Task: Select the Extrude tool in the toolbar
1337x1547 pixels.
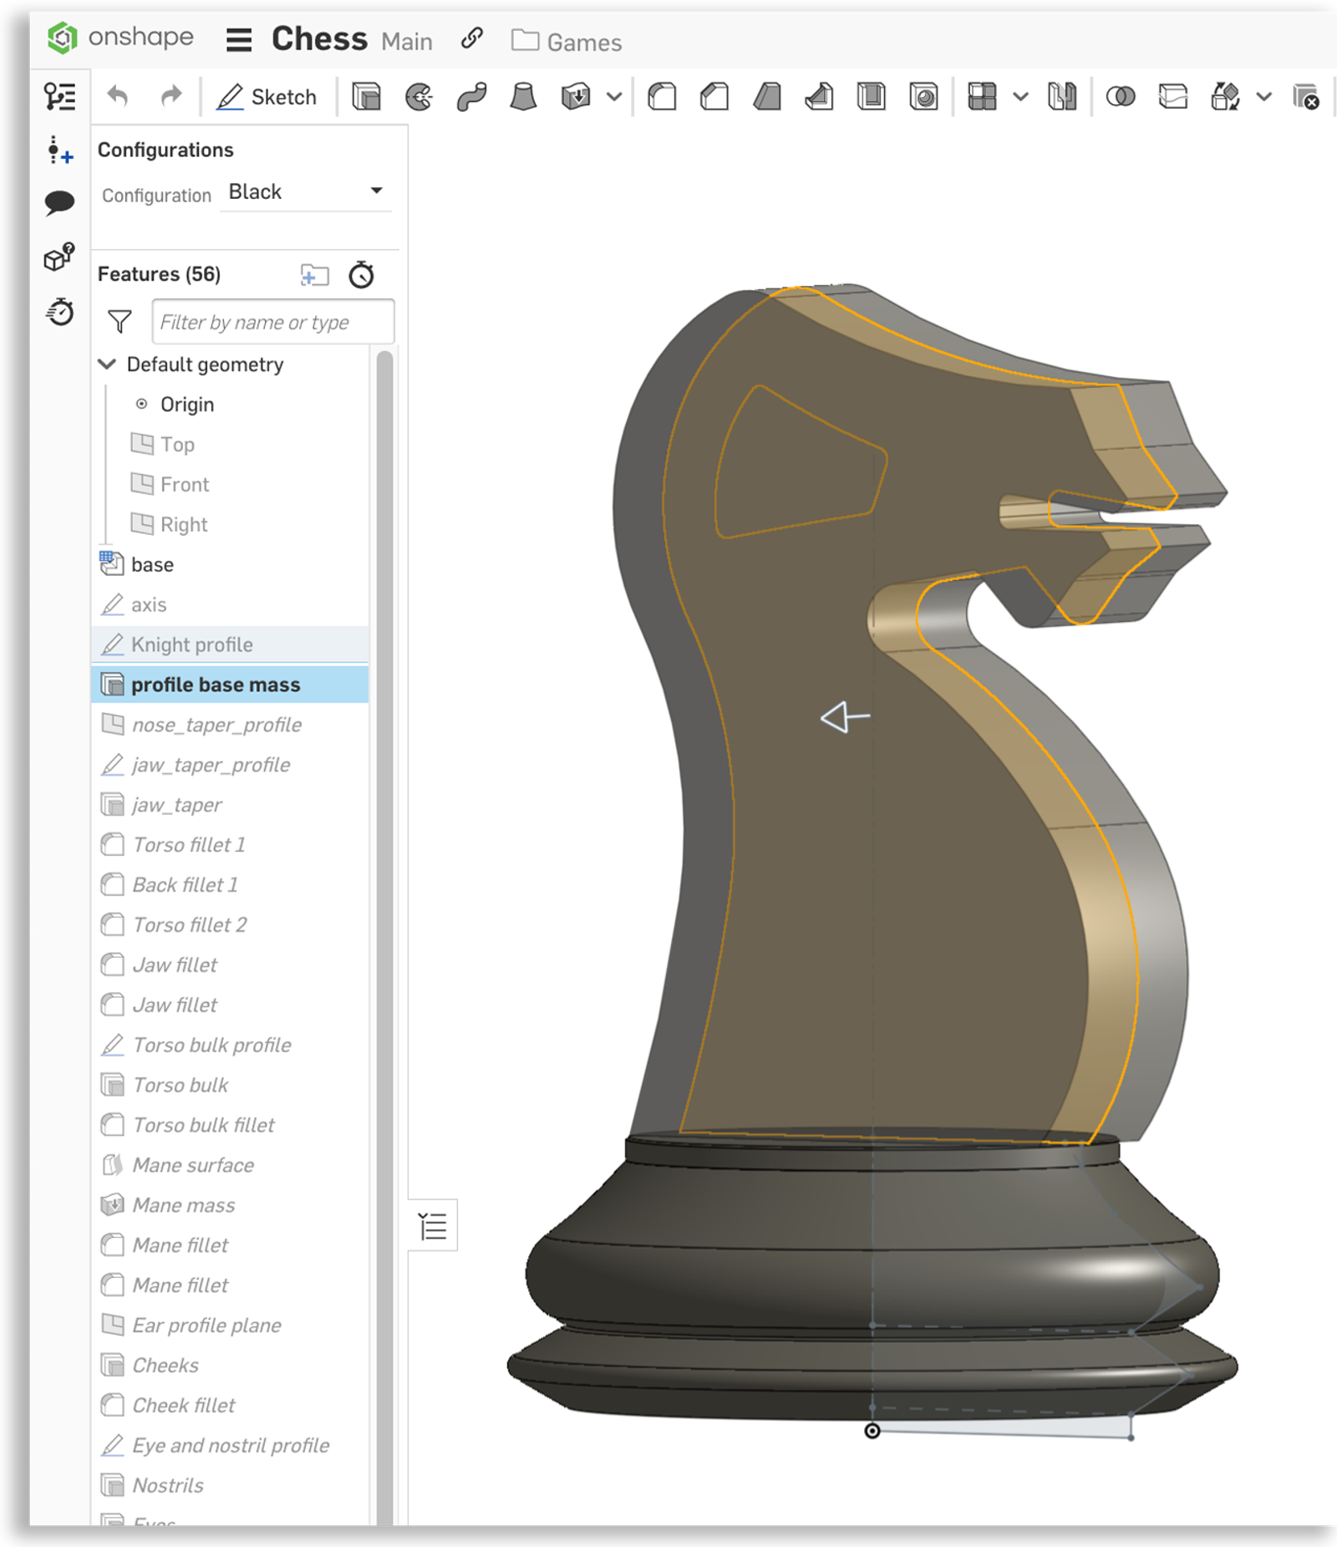Action: click(x=365, y=97)
